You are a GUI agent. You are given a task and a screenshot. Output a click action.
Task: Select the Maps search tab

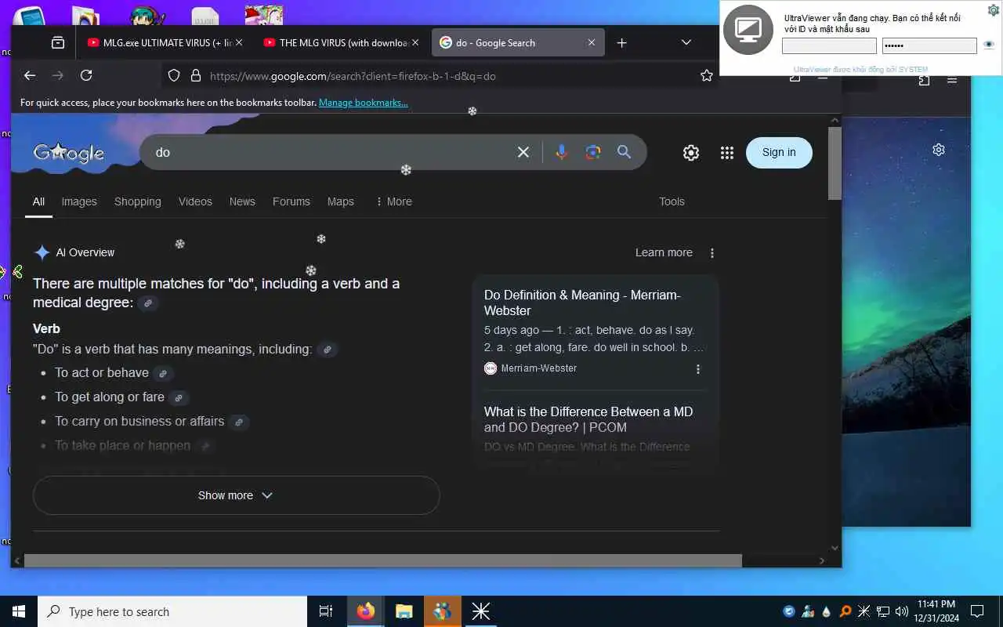point(341,201)
